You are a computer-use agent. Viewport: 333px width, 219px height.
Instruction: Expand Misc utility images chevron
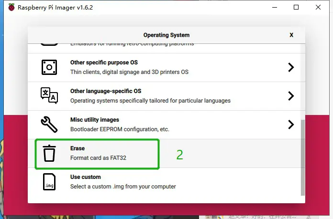pos(291,125)
